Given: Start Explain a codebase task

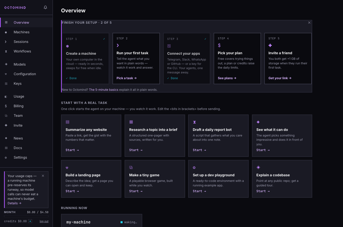Looking at the screenshot, I should point(263,191).
